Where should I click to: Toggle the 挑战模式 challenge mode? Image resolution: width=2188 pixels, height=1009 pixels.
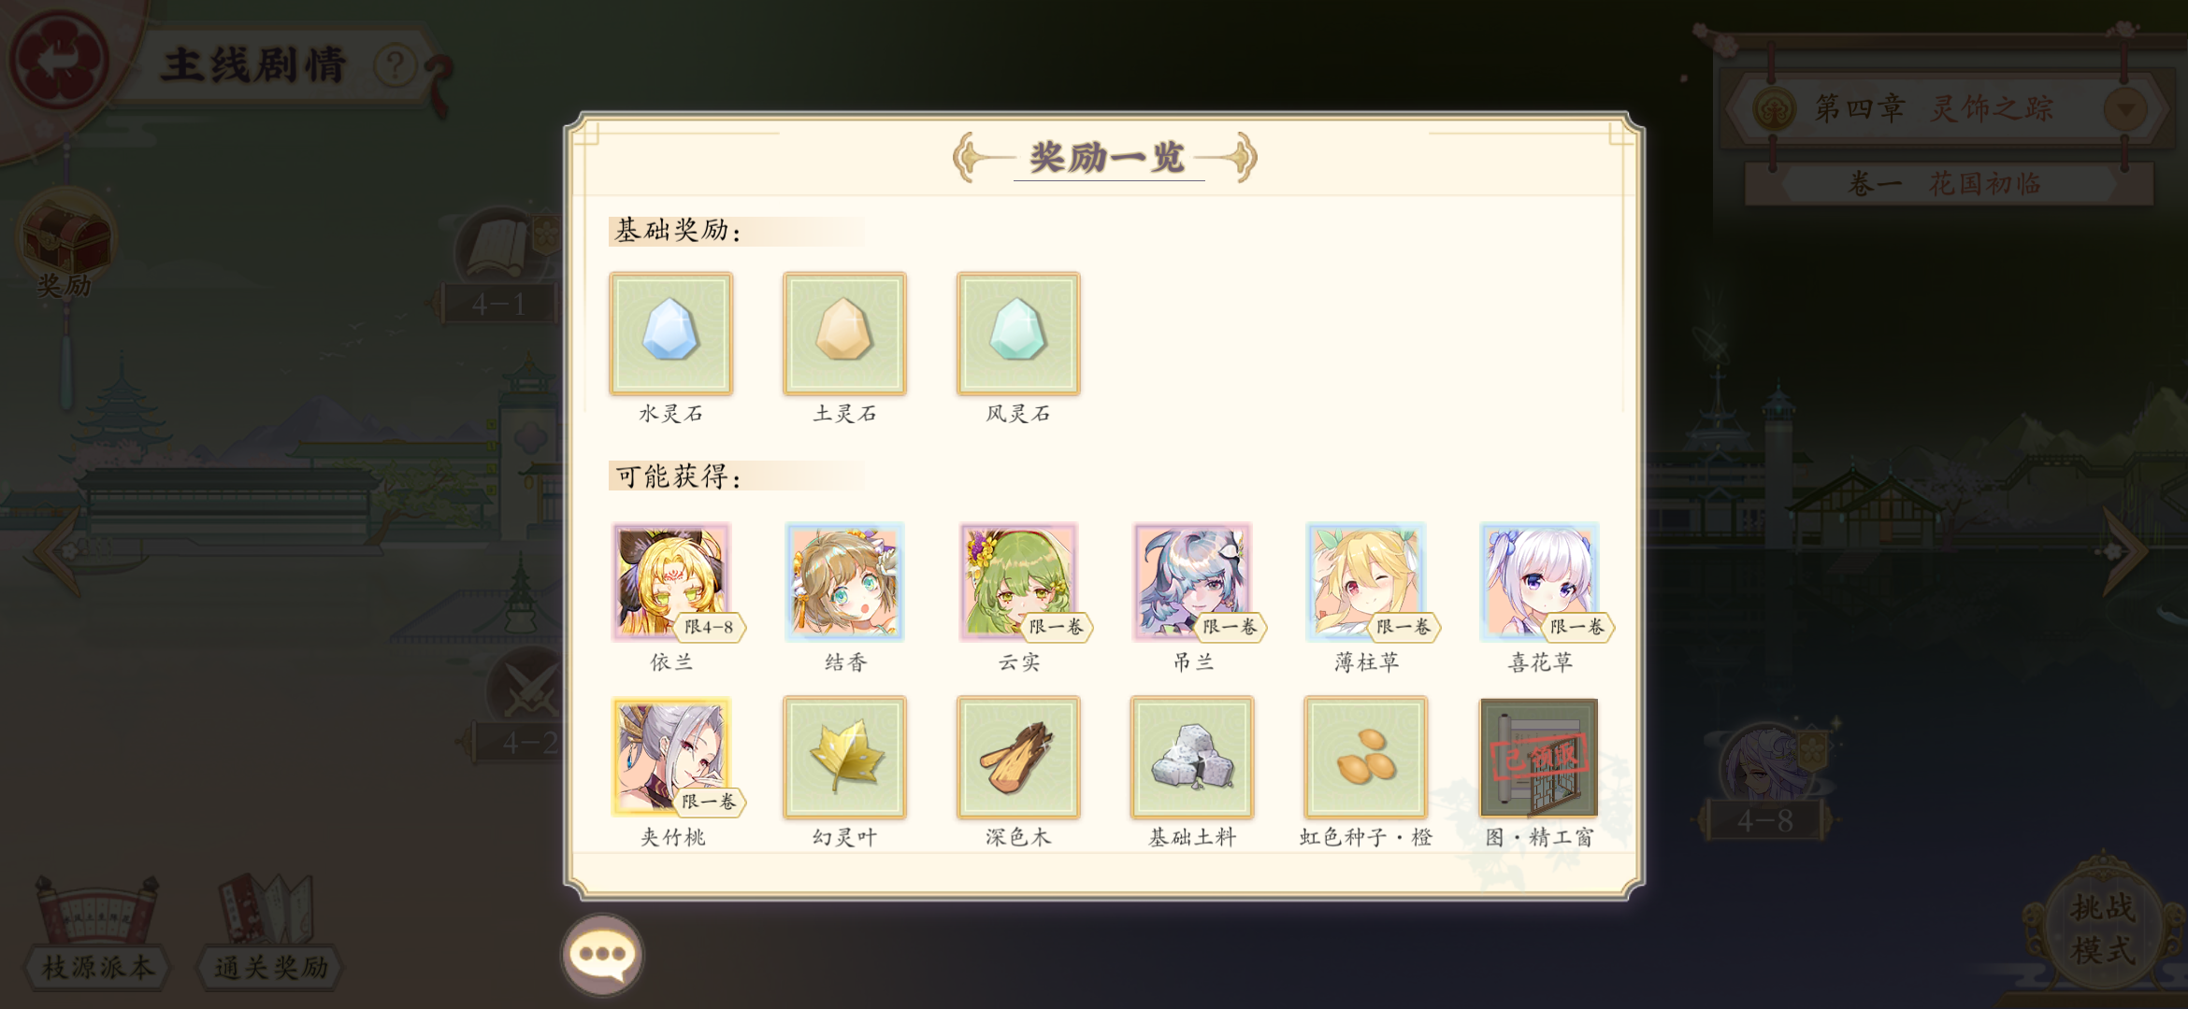(2104, 930)
